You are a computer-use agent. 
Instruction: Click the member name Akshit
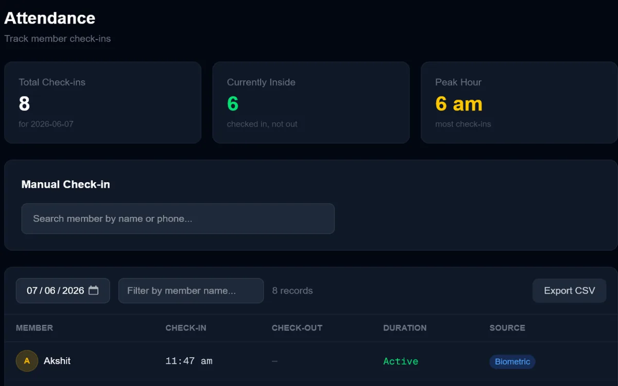coord(57,361)
